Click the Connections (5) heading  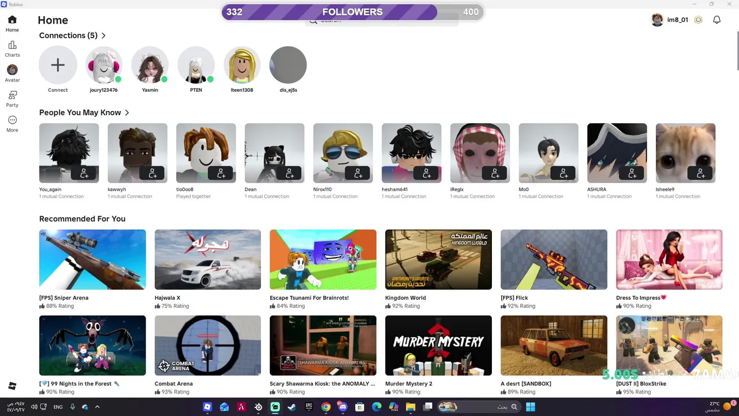coord(68,36)
